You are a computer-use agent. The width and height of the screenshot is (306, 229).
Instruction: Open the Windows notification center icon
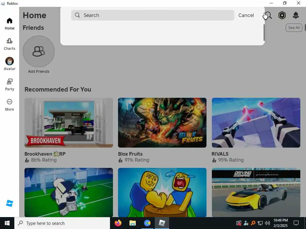point(296,223)
